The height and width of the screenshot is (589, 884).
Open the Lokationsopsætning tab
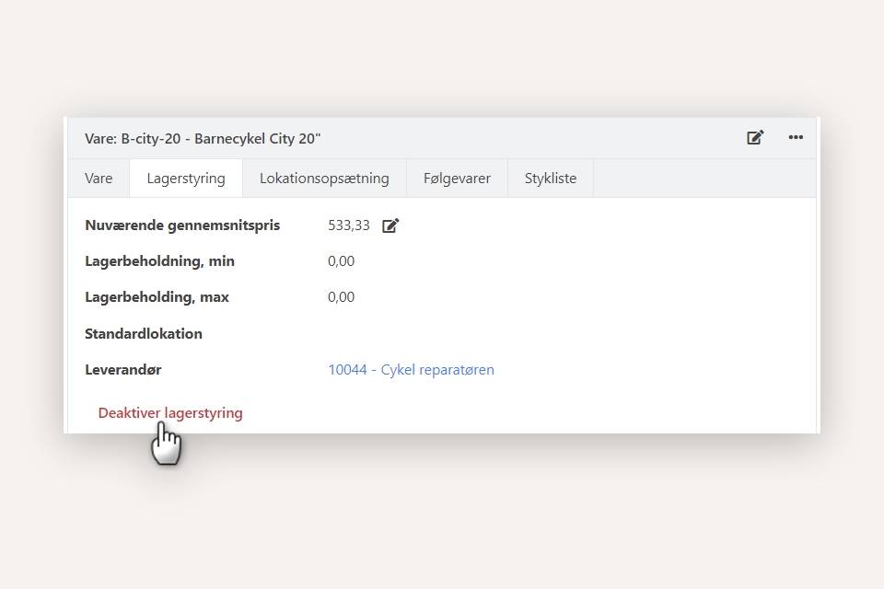point(324,178)
